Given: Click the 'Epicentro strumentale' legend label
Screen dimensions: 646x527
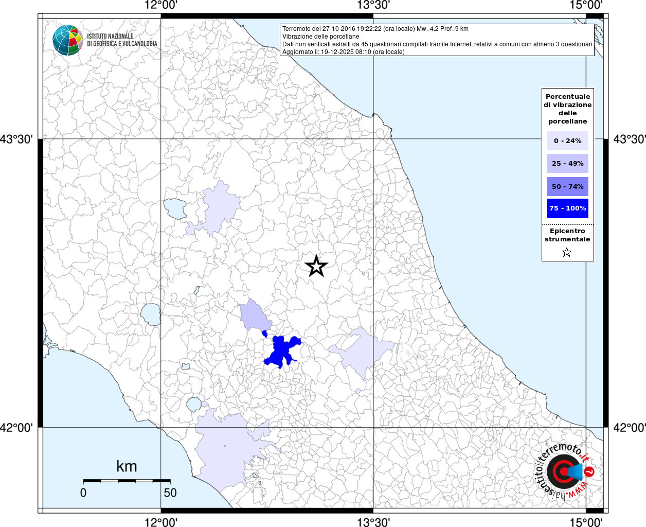Looking at the screenshot, I should pyautogui.click(x=567, y=235).
